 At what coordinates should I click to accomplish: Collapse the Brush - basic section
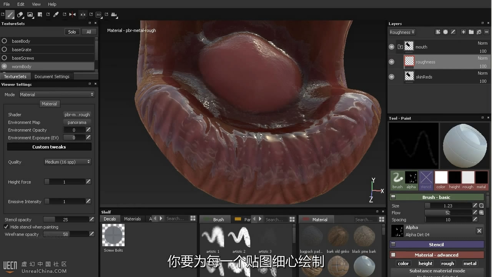393,197
